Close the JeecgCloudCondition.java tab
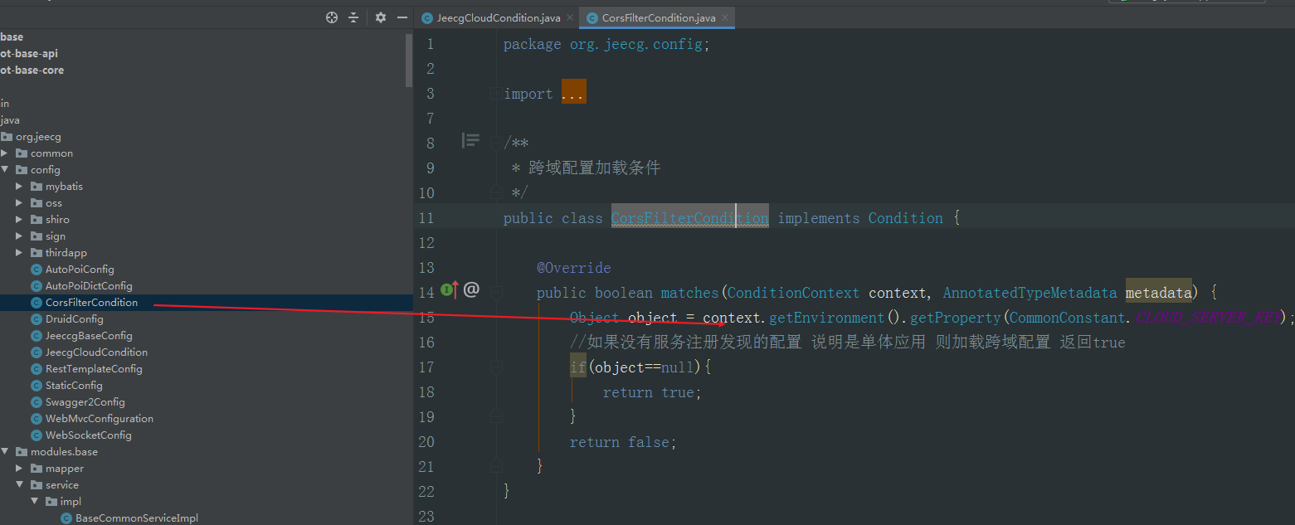Viewport: 1295px width, 525px height. [x=570, y=17]
